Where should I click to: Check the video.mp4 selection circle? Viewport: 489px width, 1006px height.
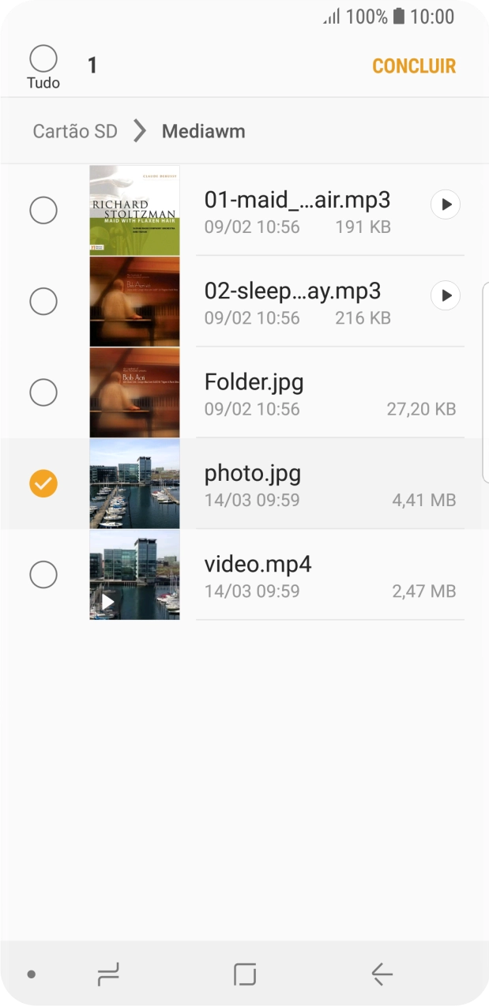tap(43, 574)
